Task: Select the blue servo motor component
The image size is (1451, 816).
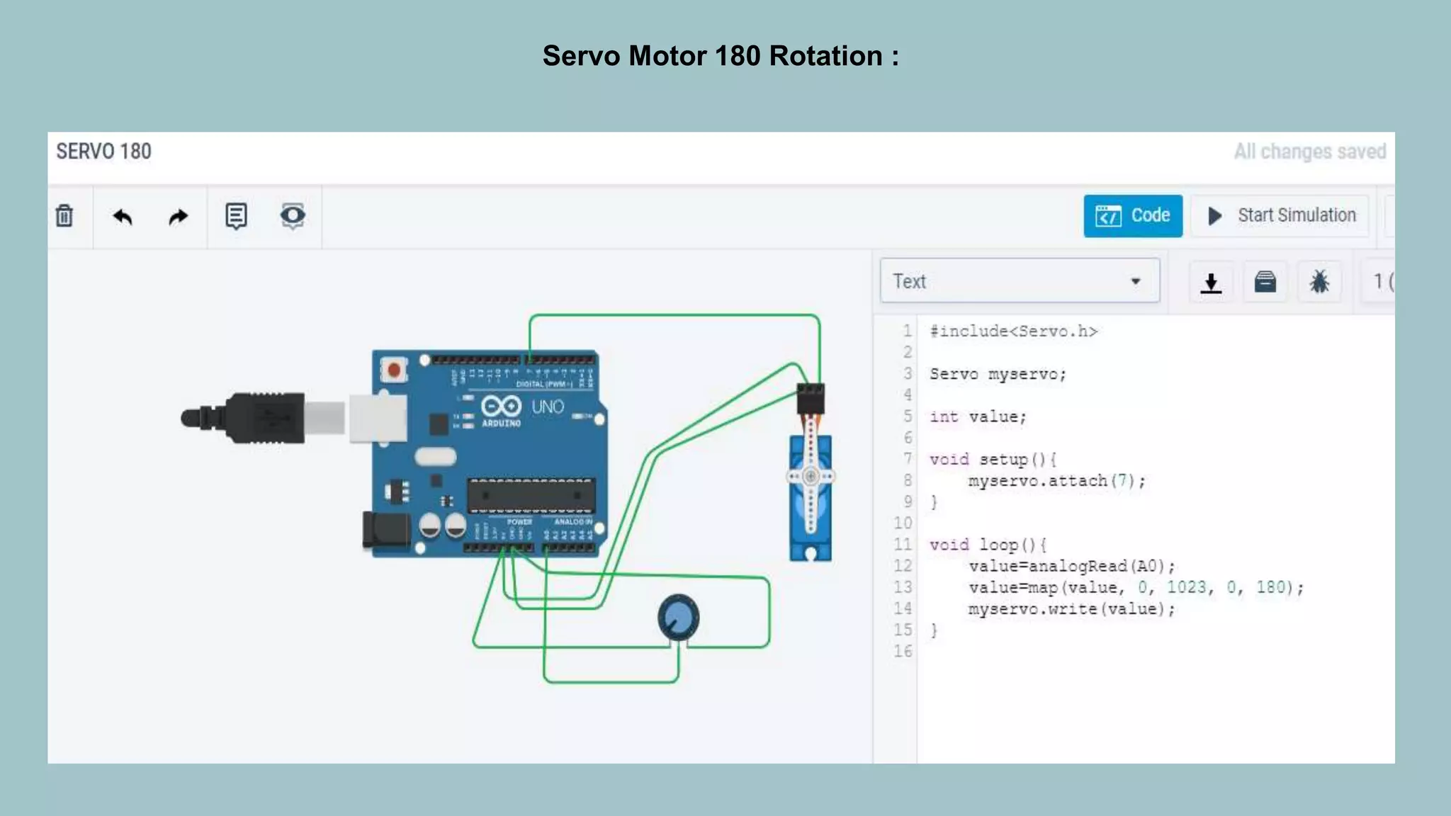Action: [811, 497]
